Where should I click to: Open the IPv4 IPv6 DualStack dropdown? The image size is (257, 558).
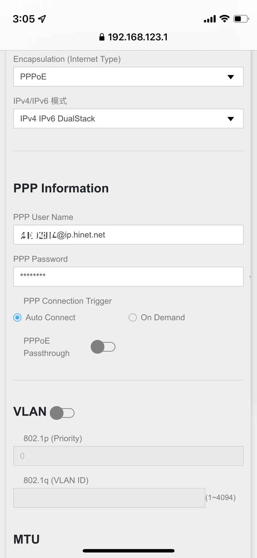128,118
